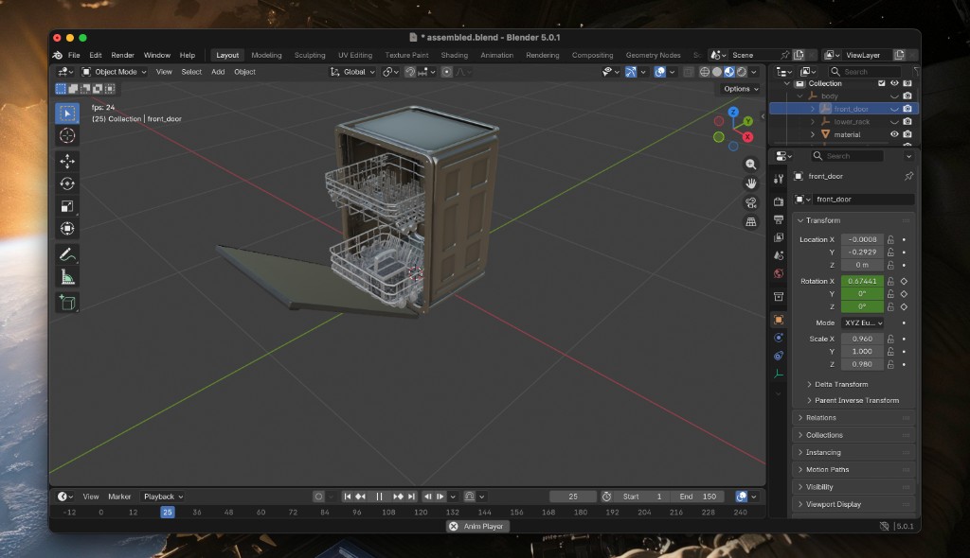Toggle keyframe diamond for Rotation X
The image size is (970, 558).
(904, 281)
